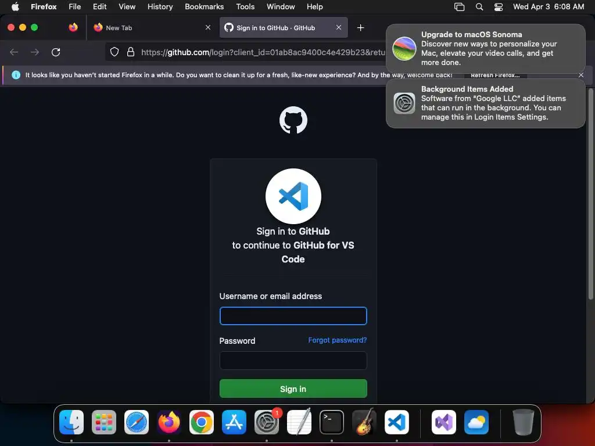Open the Upgrade to macOS Sonoma notification

pos(485,49)
